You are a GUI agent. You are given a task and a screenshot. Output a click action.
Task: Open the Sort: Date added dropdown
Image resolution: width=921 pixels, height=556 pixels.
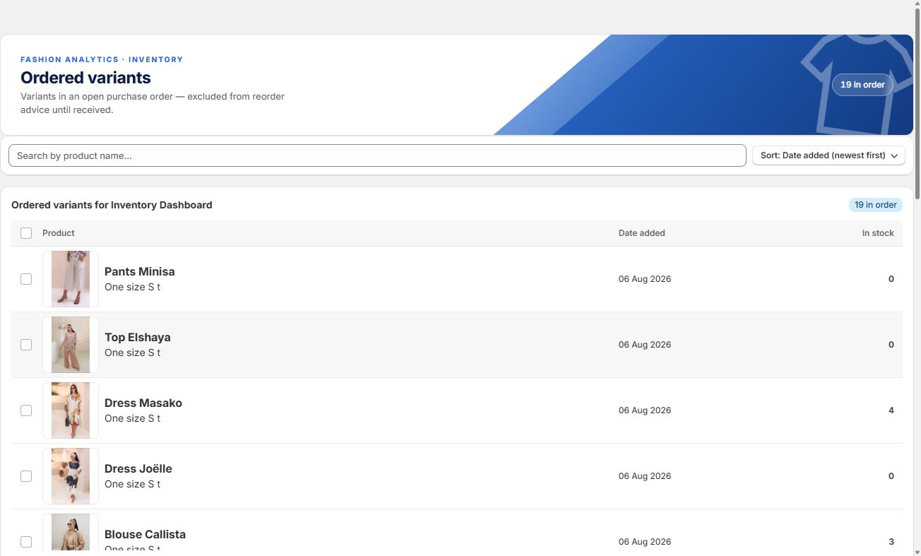(x=828, y=155)
